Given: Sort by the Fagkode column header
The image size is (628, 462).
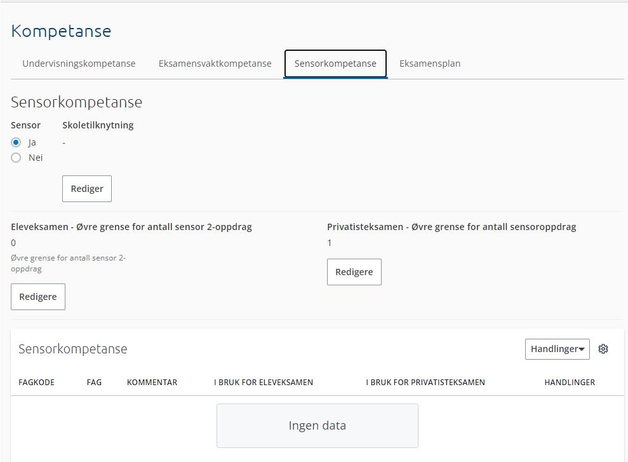Looking at the screenshot, I should pos(36,383).
